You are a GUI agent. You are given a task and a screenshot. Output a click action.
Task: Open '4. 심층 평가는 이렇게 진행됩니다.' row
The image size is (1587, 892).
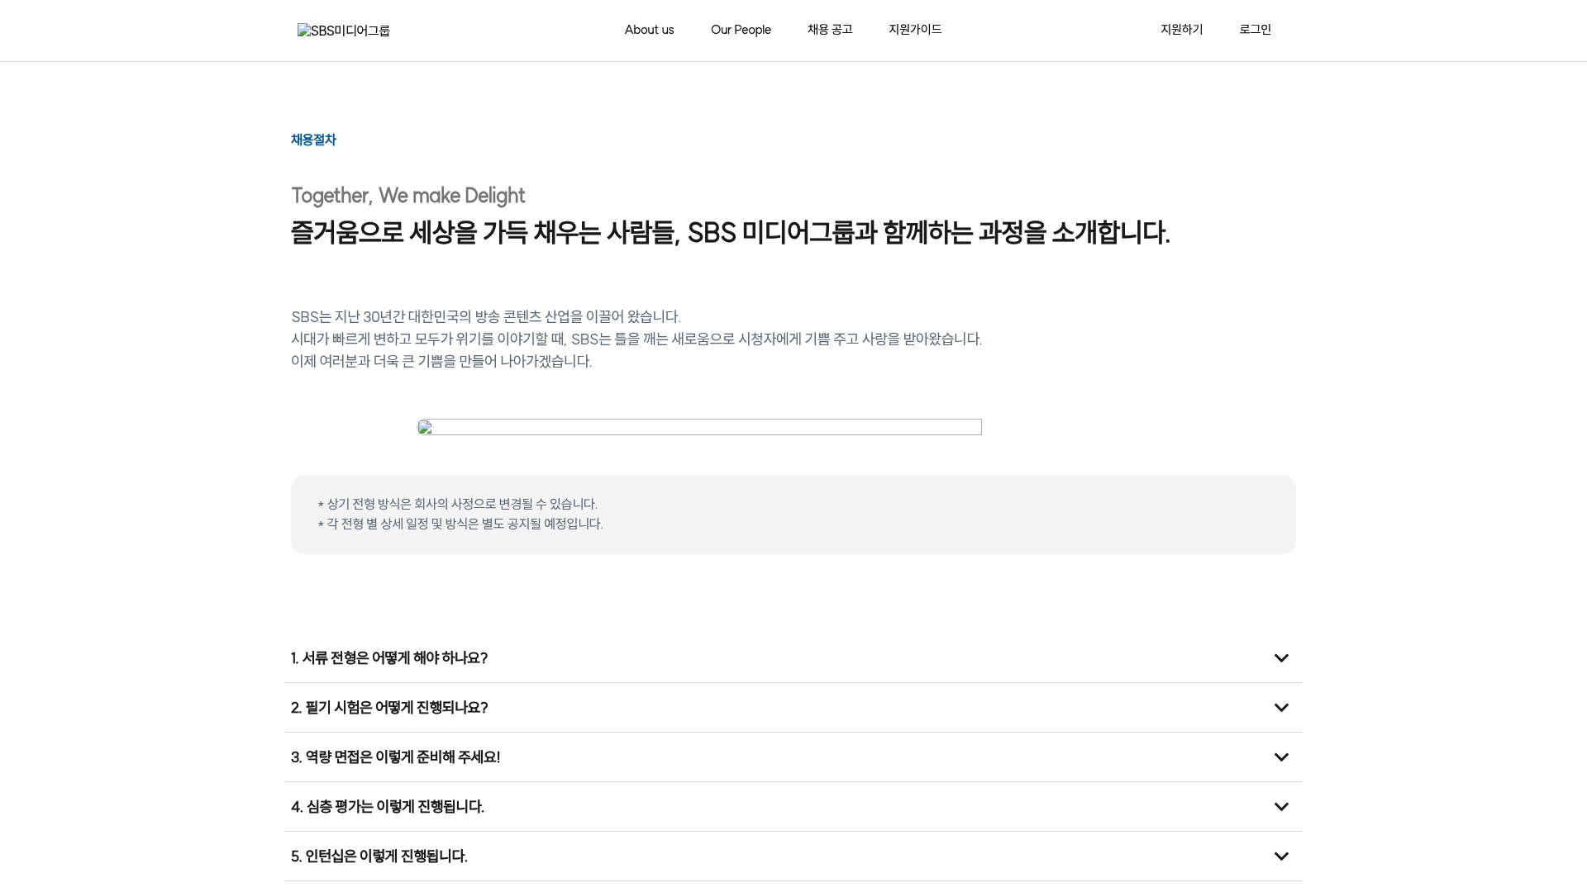click(x=793, y=807)
